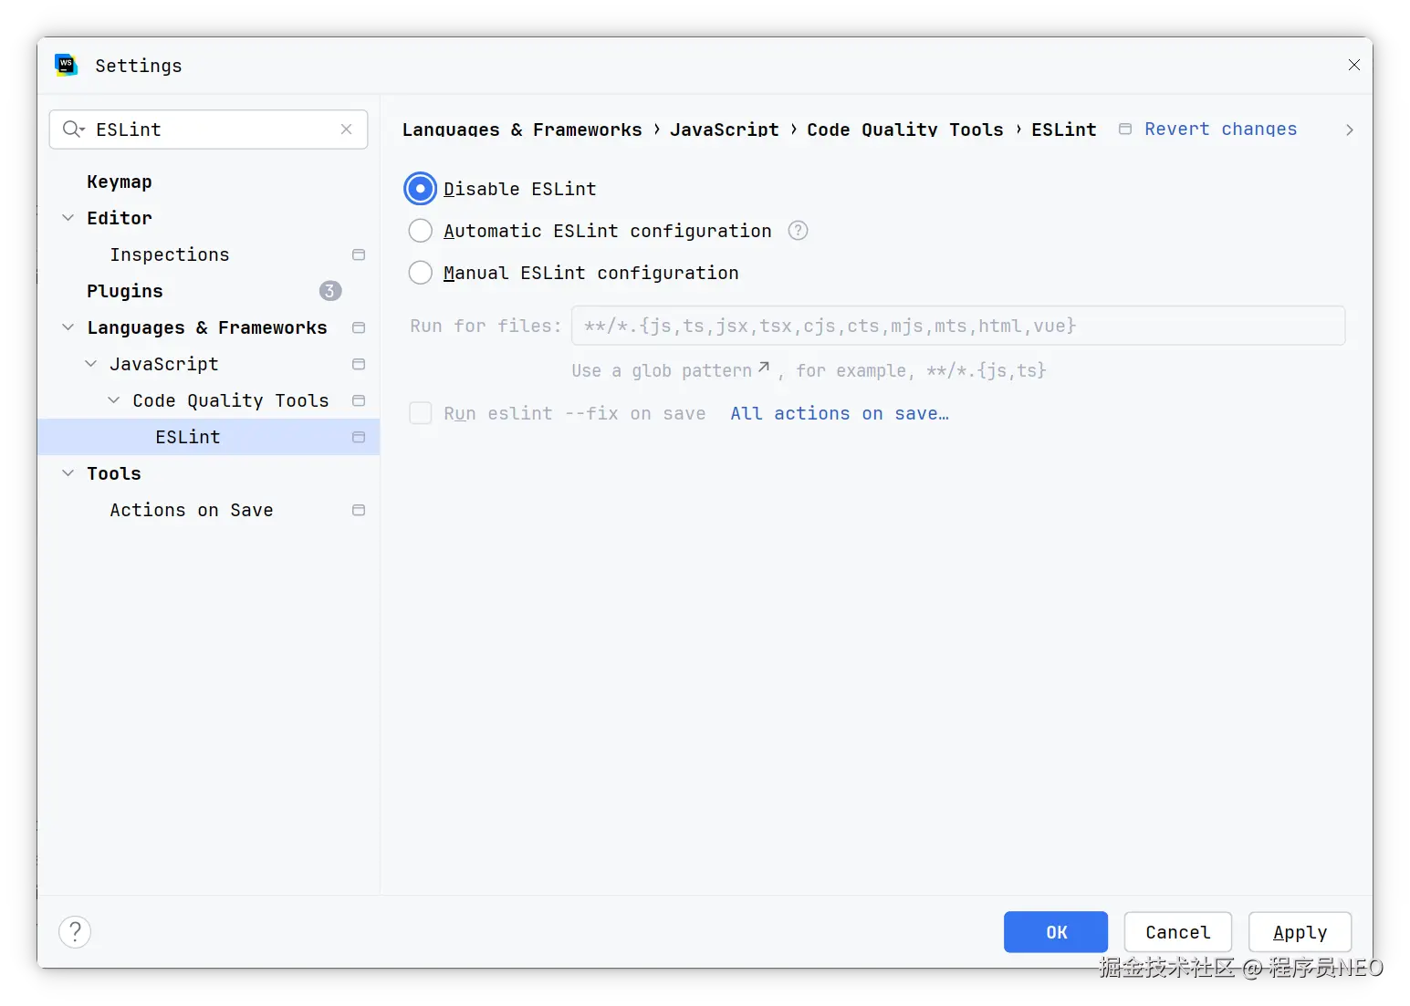
Task: Click the search magnifier icon in settings search
Action: [x=73, y=130]
